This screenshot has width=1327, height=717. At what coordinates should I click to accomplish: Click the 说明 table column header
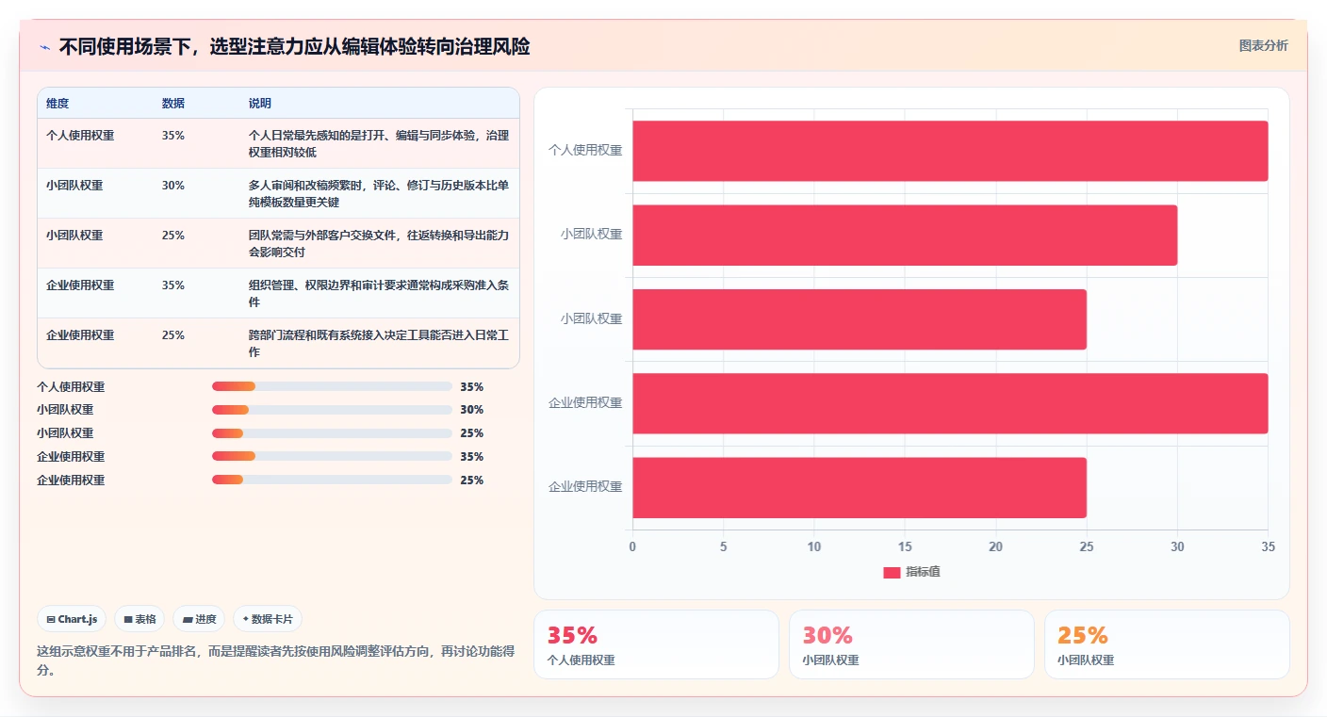point(260,104)
